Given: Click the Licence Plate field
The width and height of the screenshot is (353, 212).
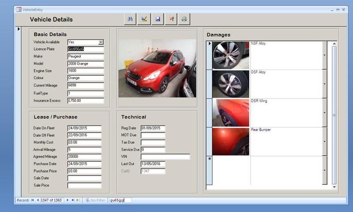Looking at the screenshot, I should 86,49.
